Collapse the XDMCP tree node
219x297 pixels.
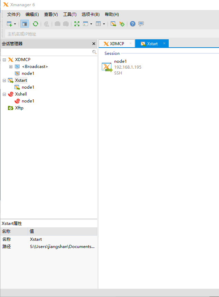click(4, 60)
